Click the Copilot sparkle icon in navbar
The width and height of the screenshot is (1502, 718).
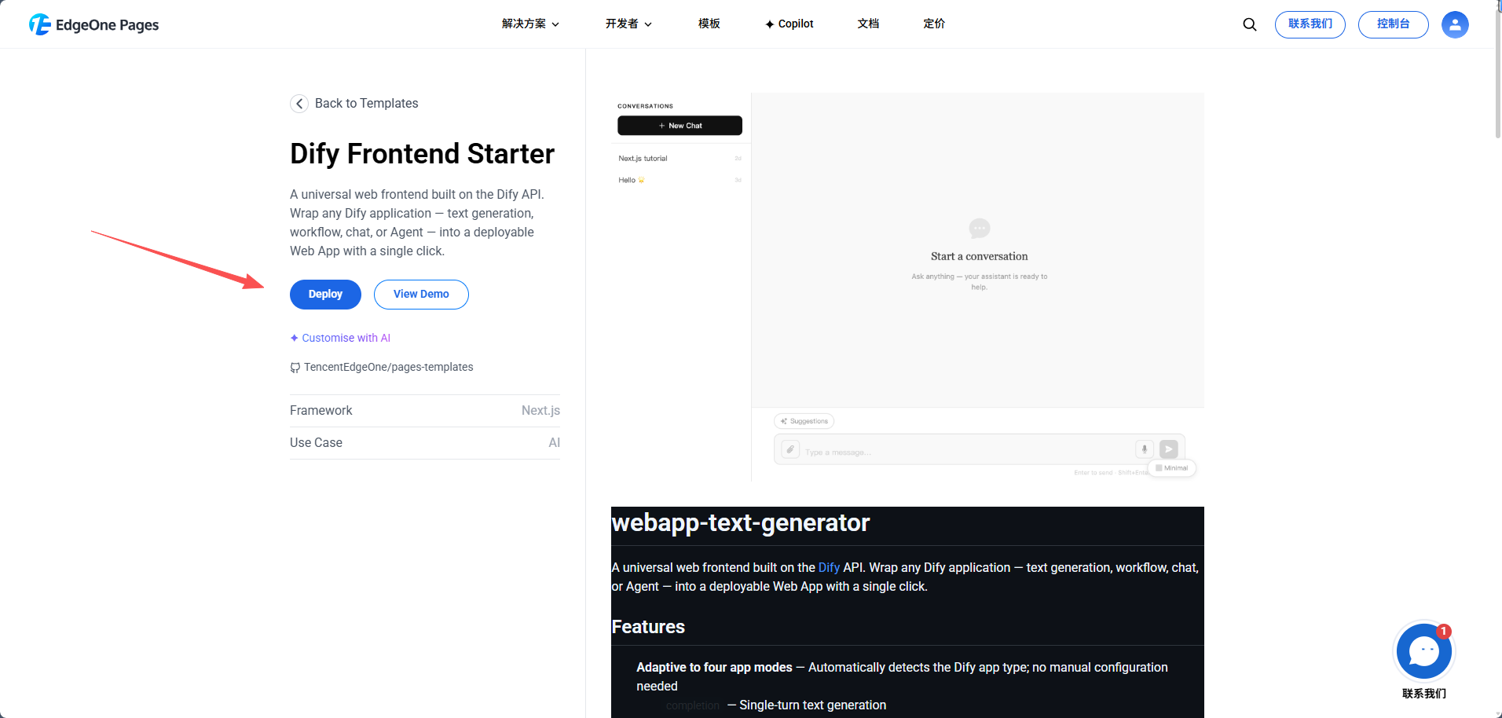tap(770, 24)
